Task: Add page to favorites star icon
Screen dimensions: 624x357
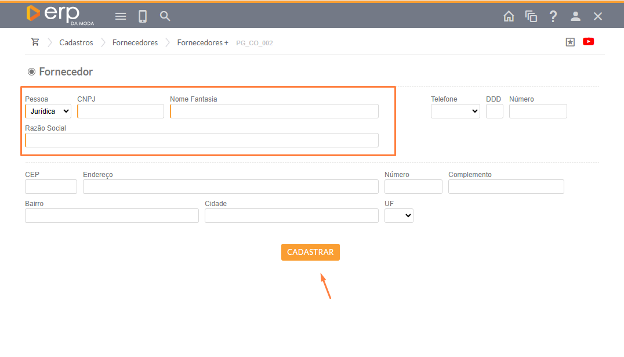Action: point(570,42)
